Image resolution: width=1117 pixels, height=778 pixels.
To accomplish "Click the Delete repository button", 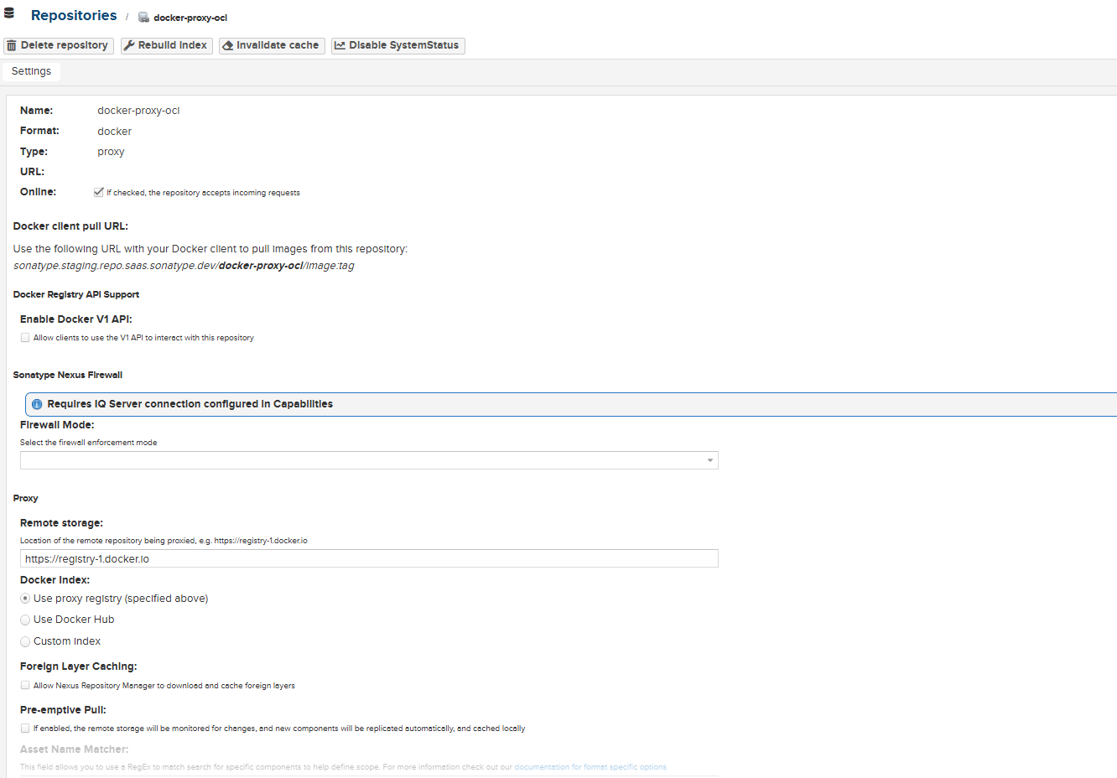I will 59,45.
